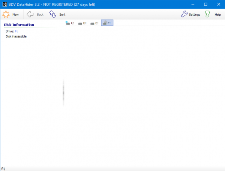The height and width of the screenshot is (171, 225).
Task: Minimize the DataHider window
Action: [x=193, y=4]
